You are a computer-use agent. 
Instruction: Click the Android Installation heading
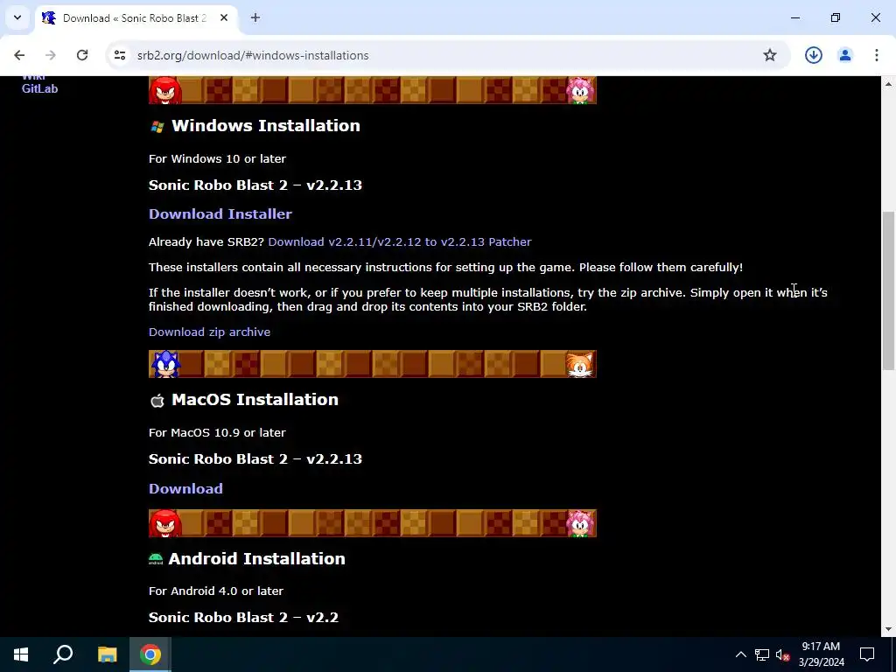click(256, 558)
